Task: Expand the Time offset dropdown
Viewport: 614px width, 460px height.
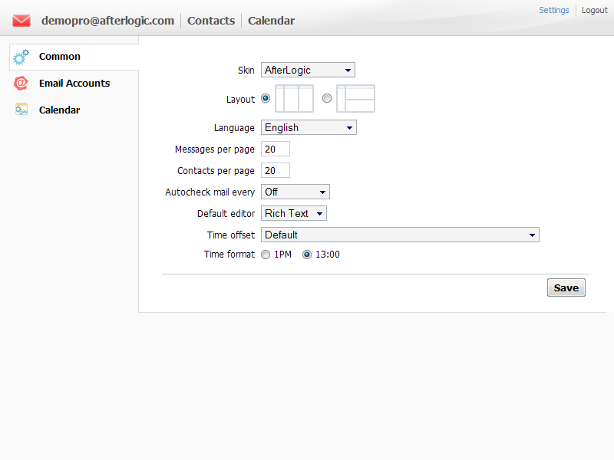Action: [400, 235]
